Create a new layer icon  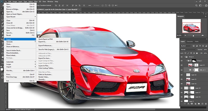pos(202,104)
